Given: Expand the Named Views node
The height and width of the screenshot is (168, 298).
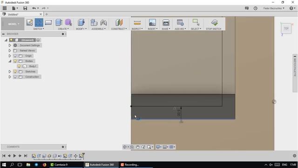Looking at the screenshot, I should [x=10, y=51].
